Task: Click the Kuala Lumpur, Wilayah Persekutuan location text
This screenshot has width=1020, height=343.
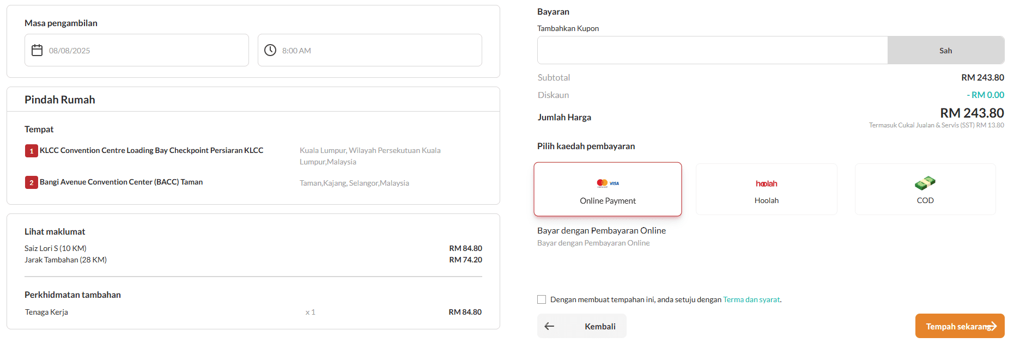Action: tap(370, 156)
